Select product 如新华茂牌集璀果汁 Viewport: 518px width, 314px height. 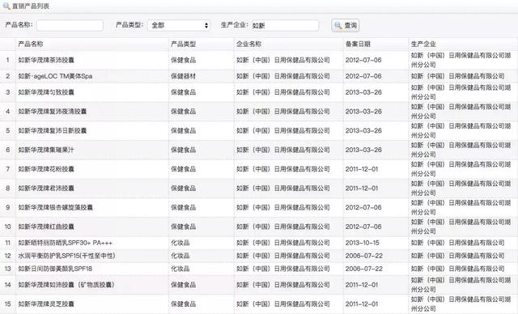click(46, 150)
